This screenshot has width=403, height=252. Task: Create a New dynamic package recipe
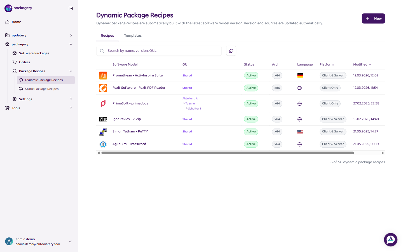click(373, 18)
